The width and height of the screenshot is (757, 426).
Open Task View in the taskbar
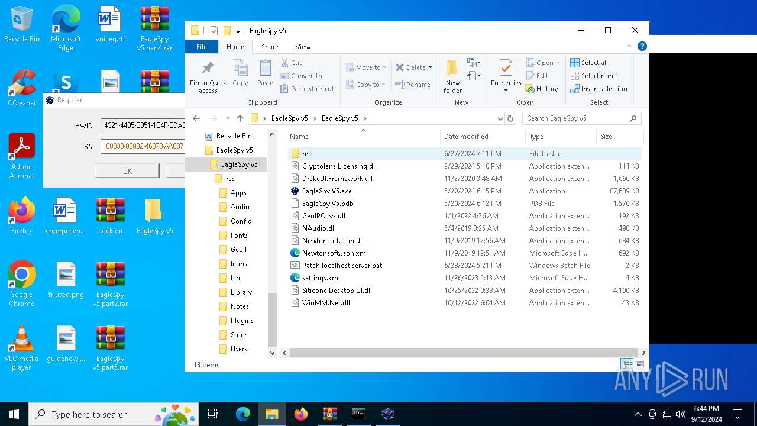pyautogui.click(x=213, y=414)
